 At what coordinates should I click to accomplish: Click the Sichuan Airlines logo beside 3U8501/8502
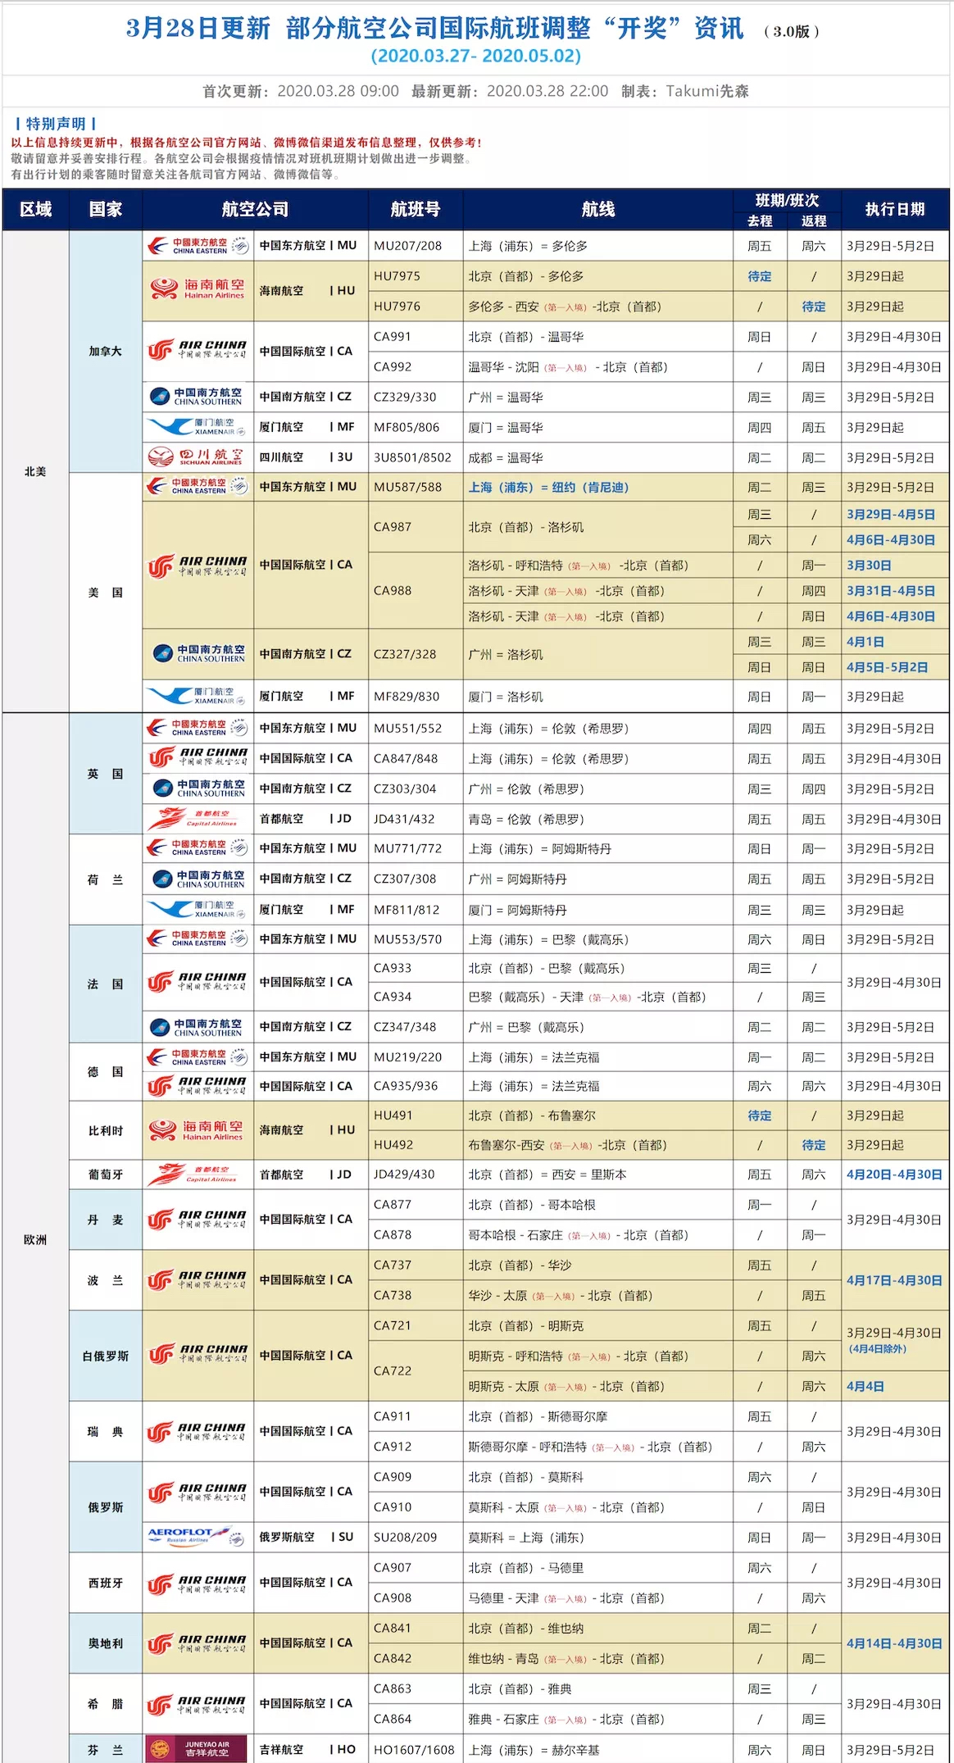point(198,457)
